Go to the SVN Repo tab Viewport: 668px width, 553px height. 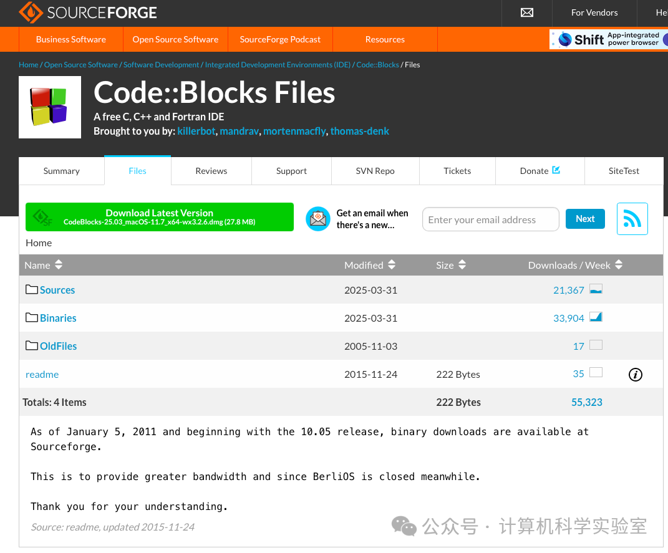pos(375,171)
